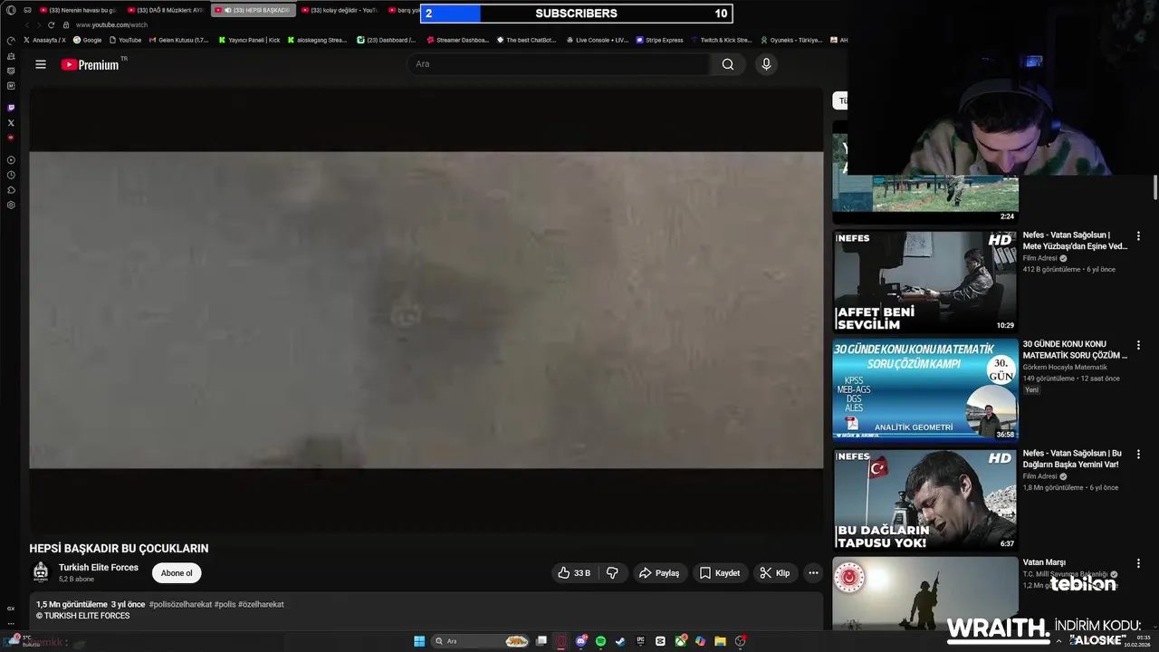Open the 'YouTube' bookmark
Screen dimensions: 1159x652
[x=125, y=40]
